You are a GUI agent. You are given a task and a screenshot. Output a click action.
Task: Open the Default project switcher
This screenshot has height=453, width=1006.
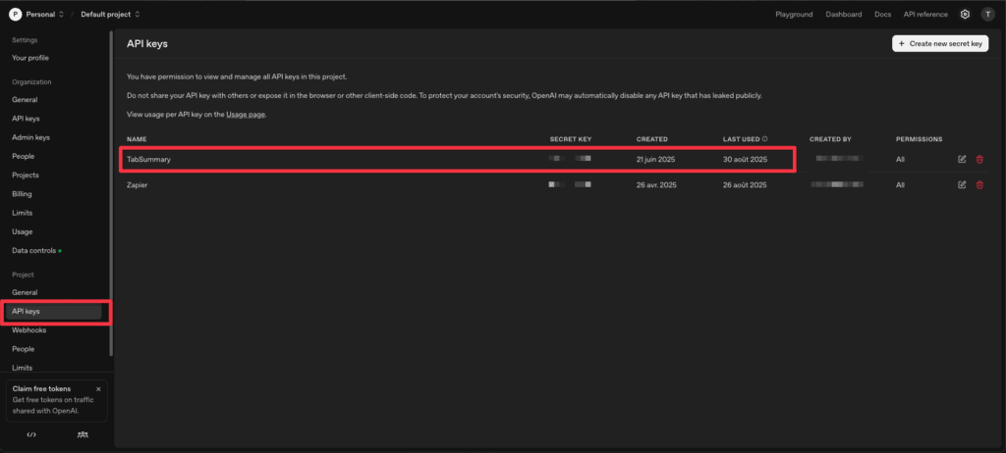tap(110, 14)
